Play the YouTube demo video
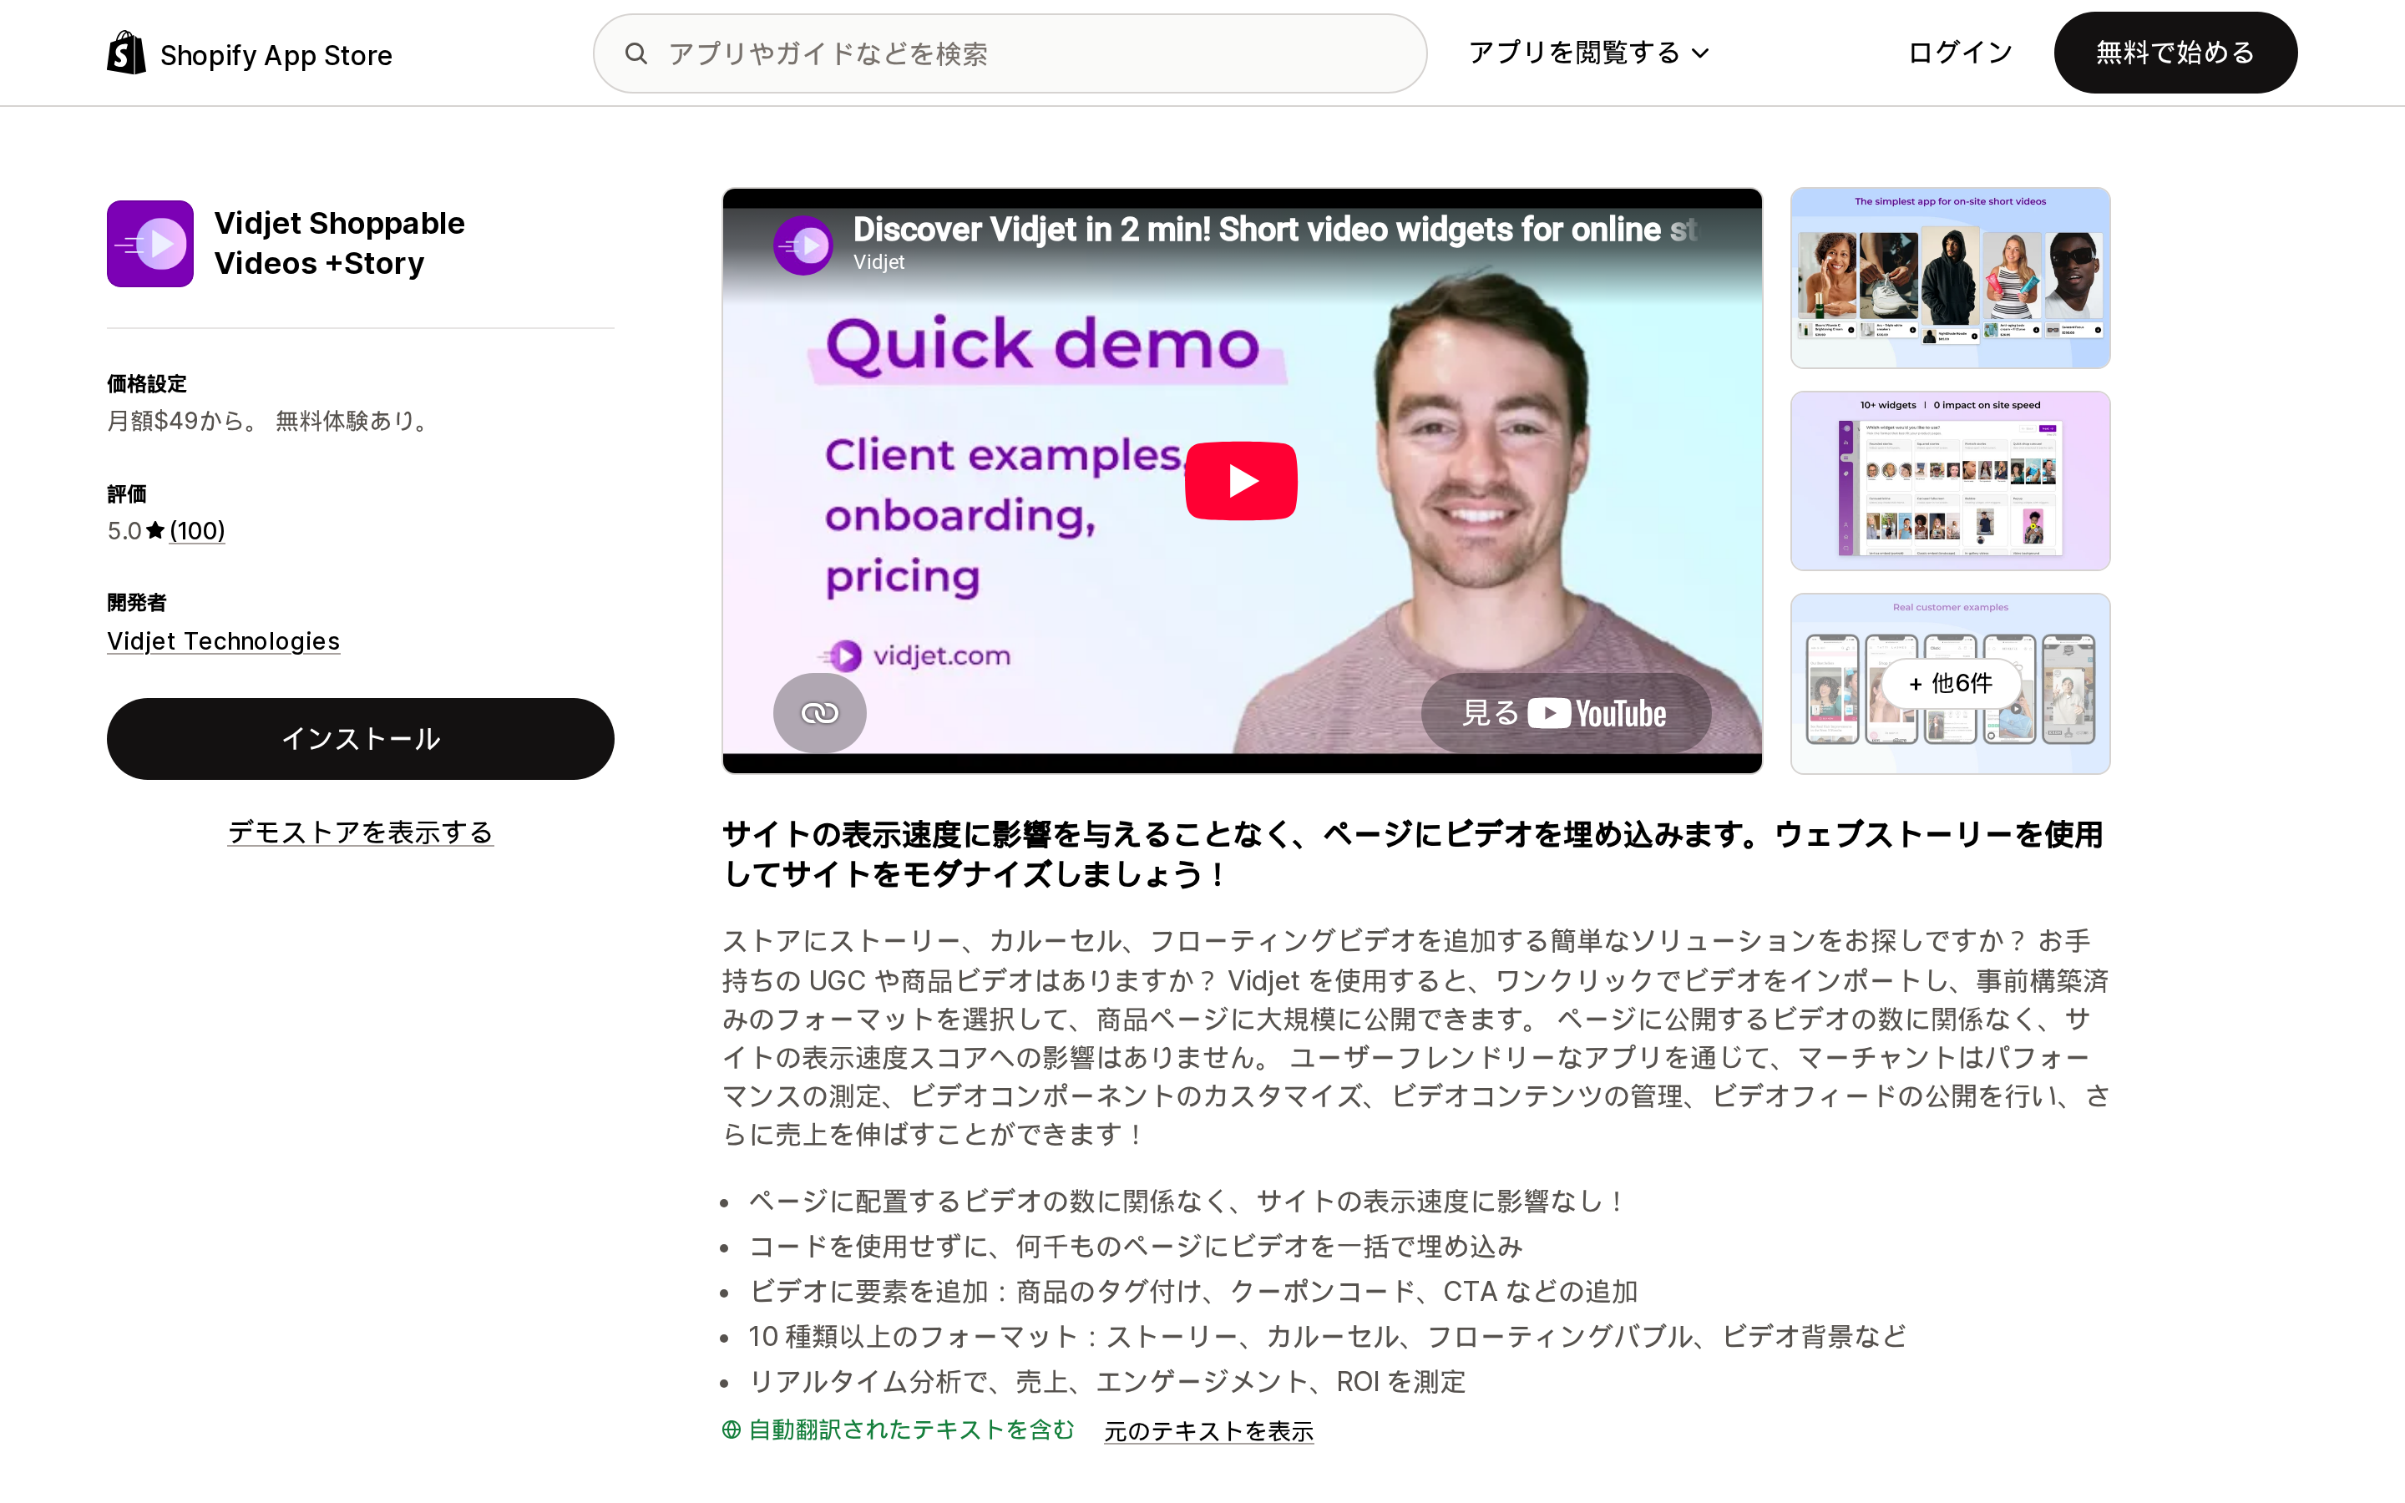The height and width of the screenshot is (1503, 2405). 1240,481
